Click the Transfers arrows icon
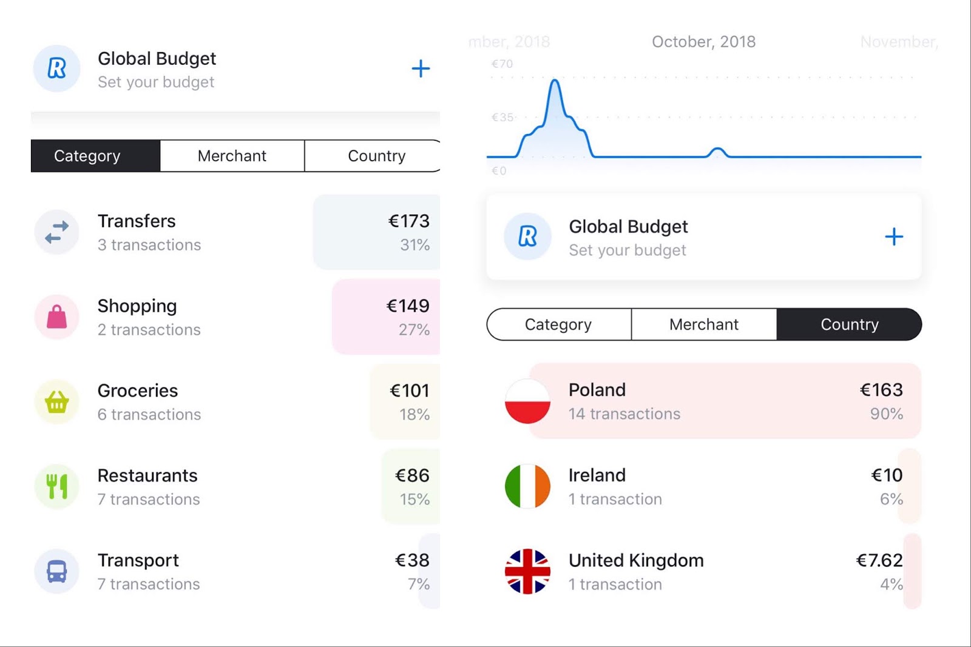This screenshot has width=971, height=647. tap(56, 232)
